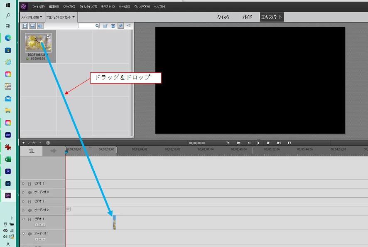Select the clip on ビデオ 1 track
The width and height of the screenshot is (368, 247).
(x=114, y=222)
